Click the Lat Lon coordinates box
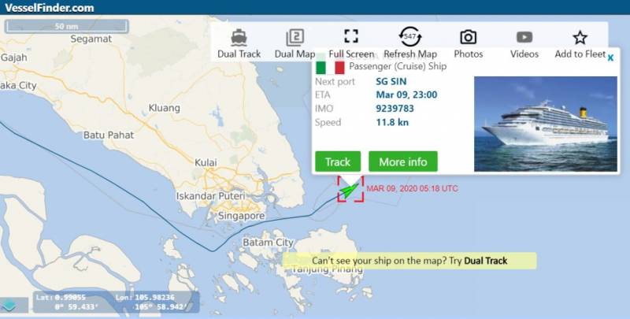630x319 pixels. coord(116,302)
